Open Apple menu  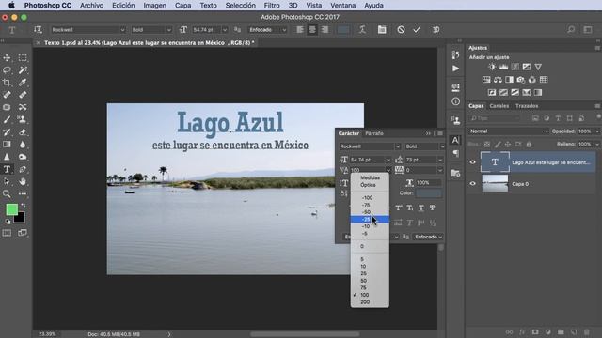click(x=11, y=6)
